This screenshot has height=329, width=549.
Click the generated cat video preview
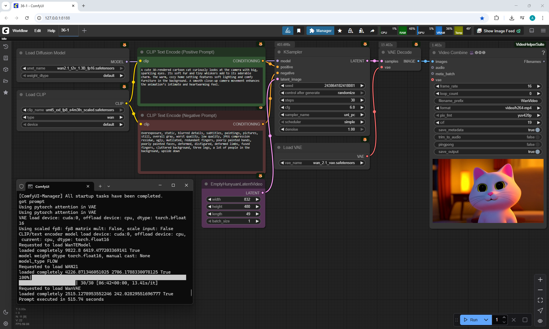pyautogui.click(x=488, y=191)
